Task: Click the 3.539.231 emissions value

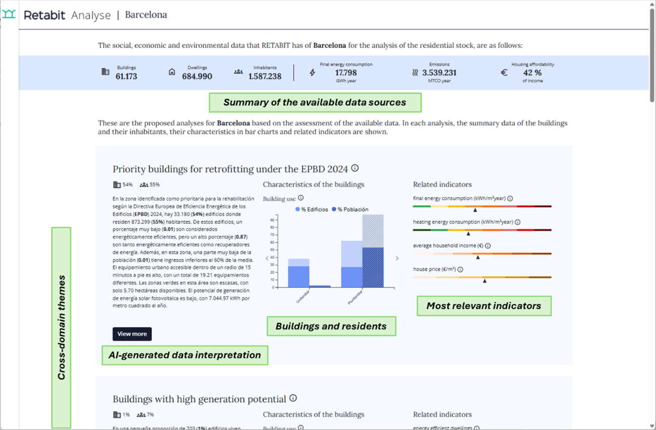Action: (439, 73)
